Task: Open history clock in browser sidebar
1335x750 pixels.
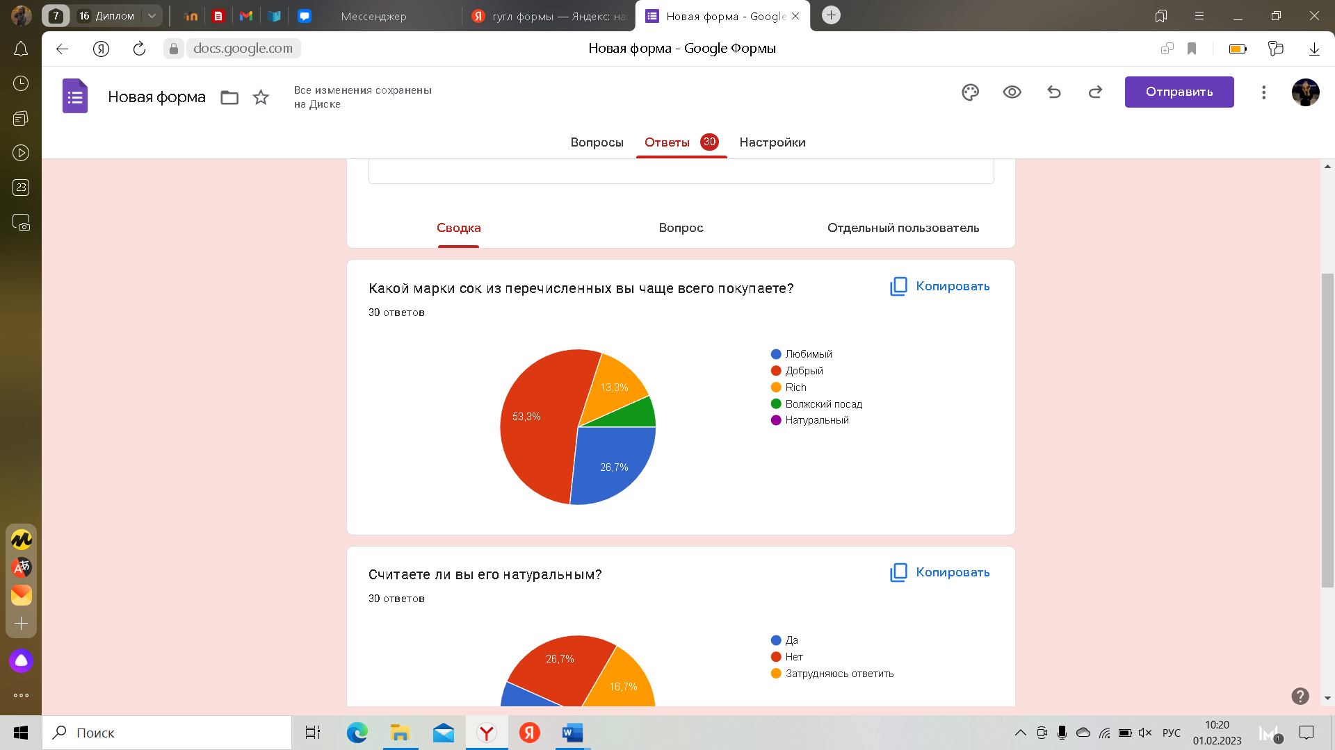Action: click(21, 83)
